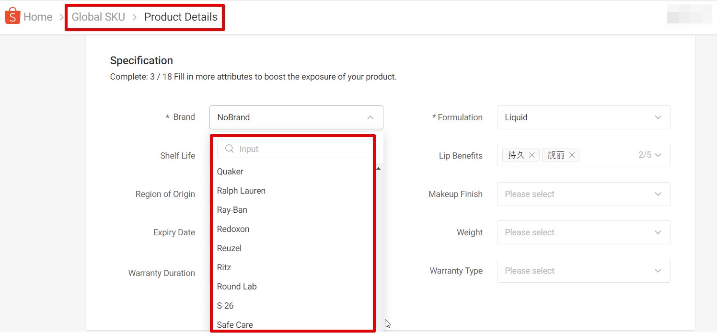This screenshot has width=717, height=334.
Task: Click the Warranty Duration label
Action: [162, 273]
